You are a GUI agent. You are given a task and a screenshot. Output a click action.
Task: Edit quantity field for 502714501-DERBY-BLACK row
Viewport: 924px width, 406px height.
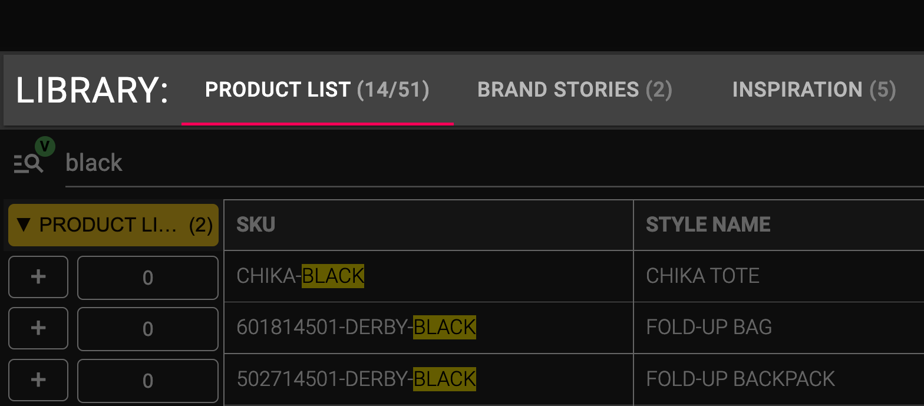(148, 380)
